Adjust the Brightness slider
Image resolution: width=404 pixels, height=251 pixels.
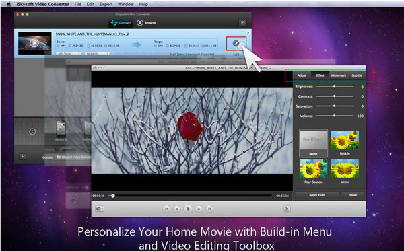pyautogui.click(x=335, y=87)
